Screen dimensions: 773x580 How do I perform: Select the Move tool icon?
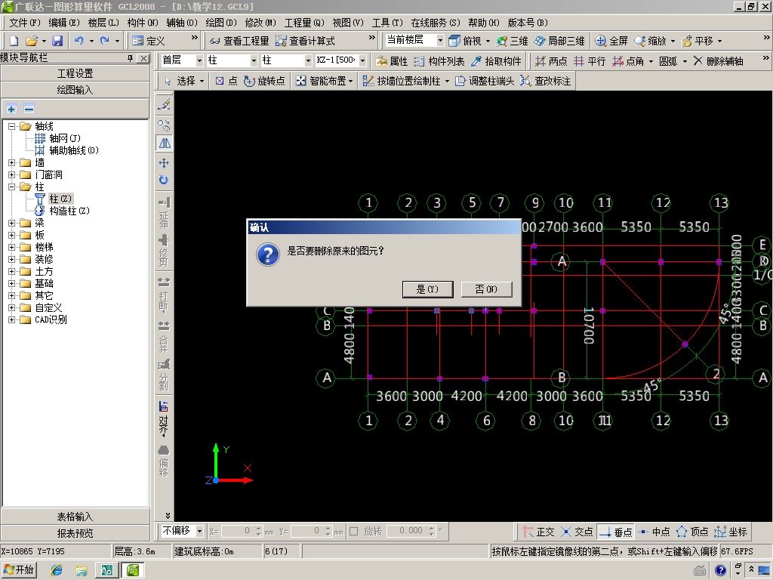click(x=164, y=162)
